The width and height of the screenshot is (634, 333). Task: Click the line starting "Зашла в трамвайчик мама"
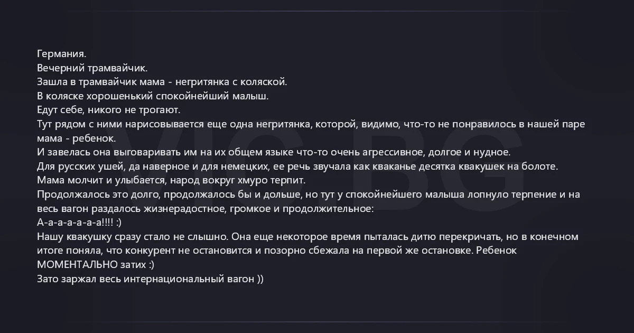[x=162, y=82]
